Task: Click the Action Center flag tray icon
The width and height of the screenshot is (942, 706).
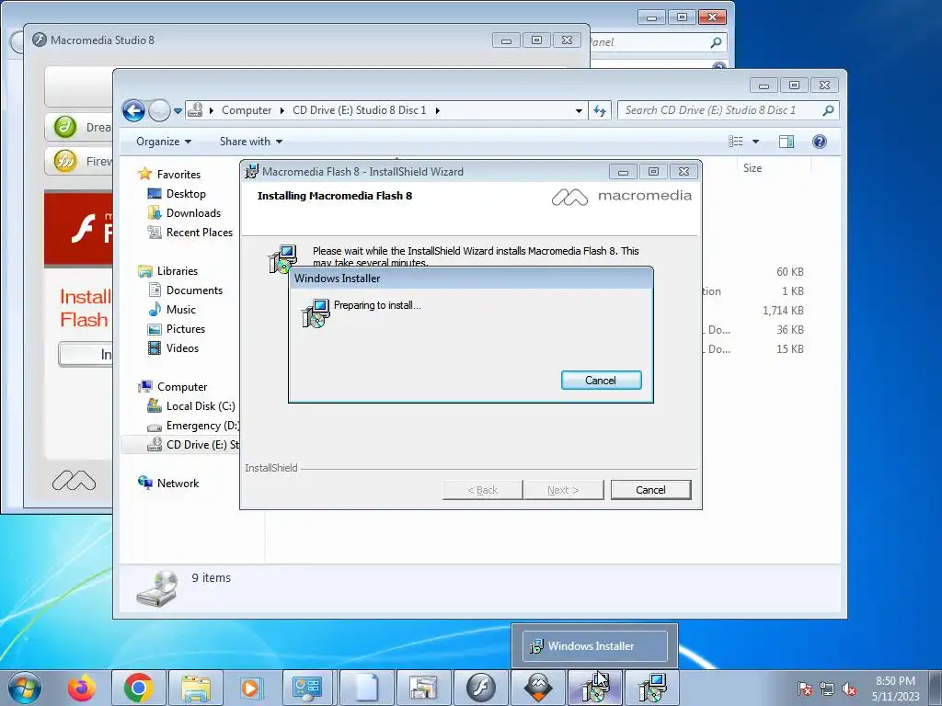Action: [805, 688]
